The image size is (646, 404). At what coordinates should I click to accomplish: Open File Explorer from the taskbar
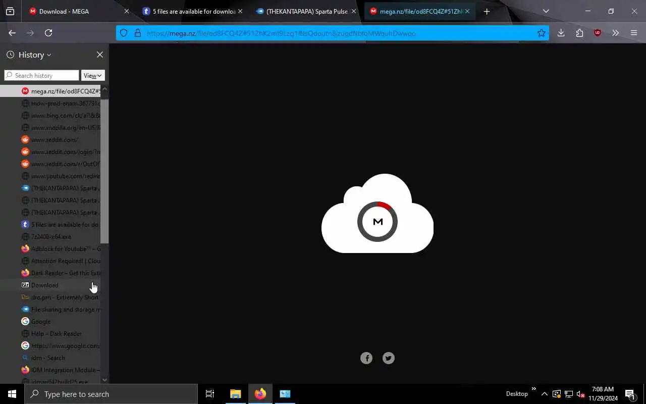[236, 394]
